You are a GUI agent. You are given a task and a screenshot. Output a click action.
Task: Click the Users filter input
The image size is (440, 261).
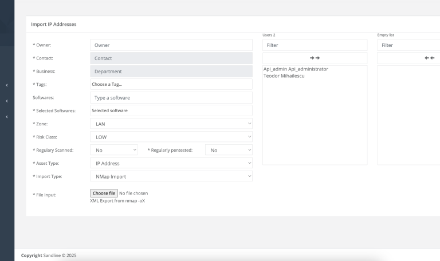click(x=315, y=45)
